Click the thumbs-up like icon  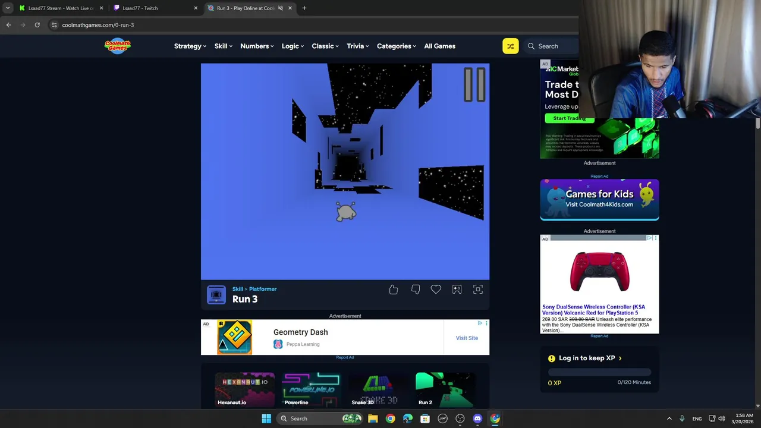pyautogui.click(x=394, y=289)
